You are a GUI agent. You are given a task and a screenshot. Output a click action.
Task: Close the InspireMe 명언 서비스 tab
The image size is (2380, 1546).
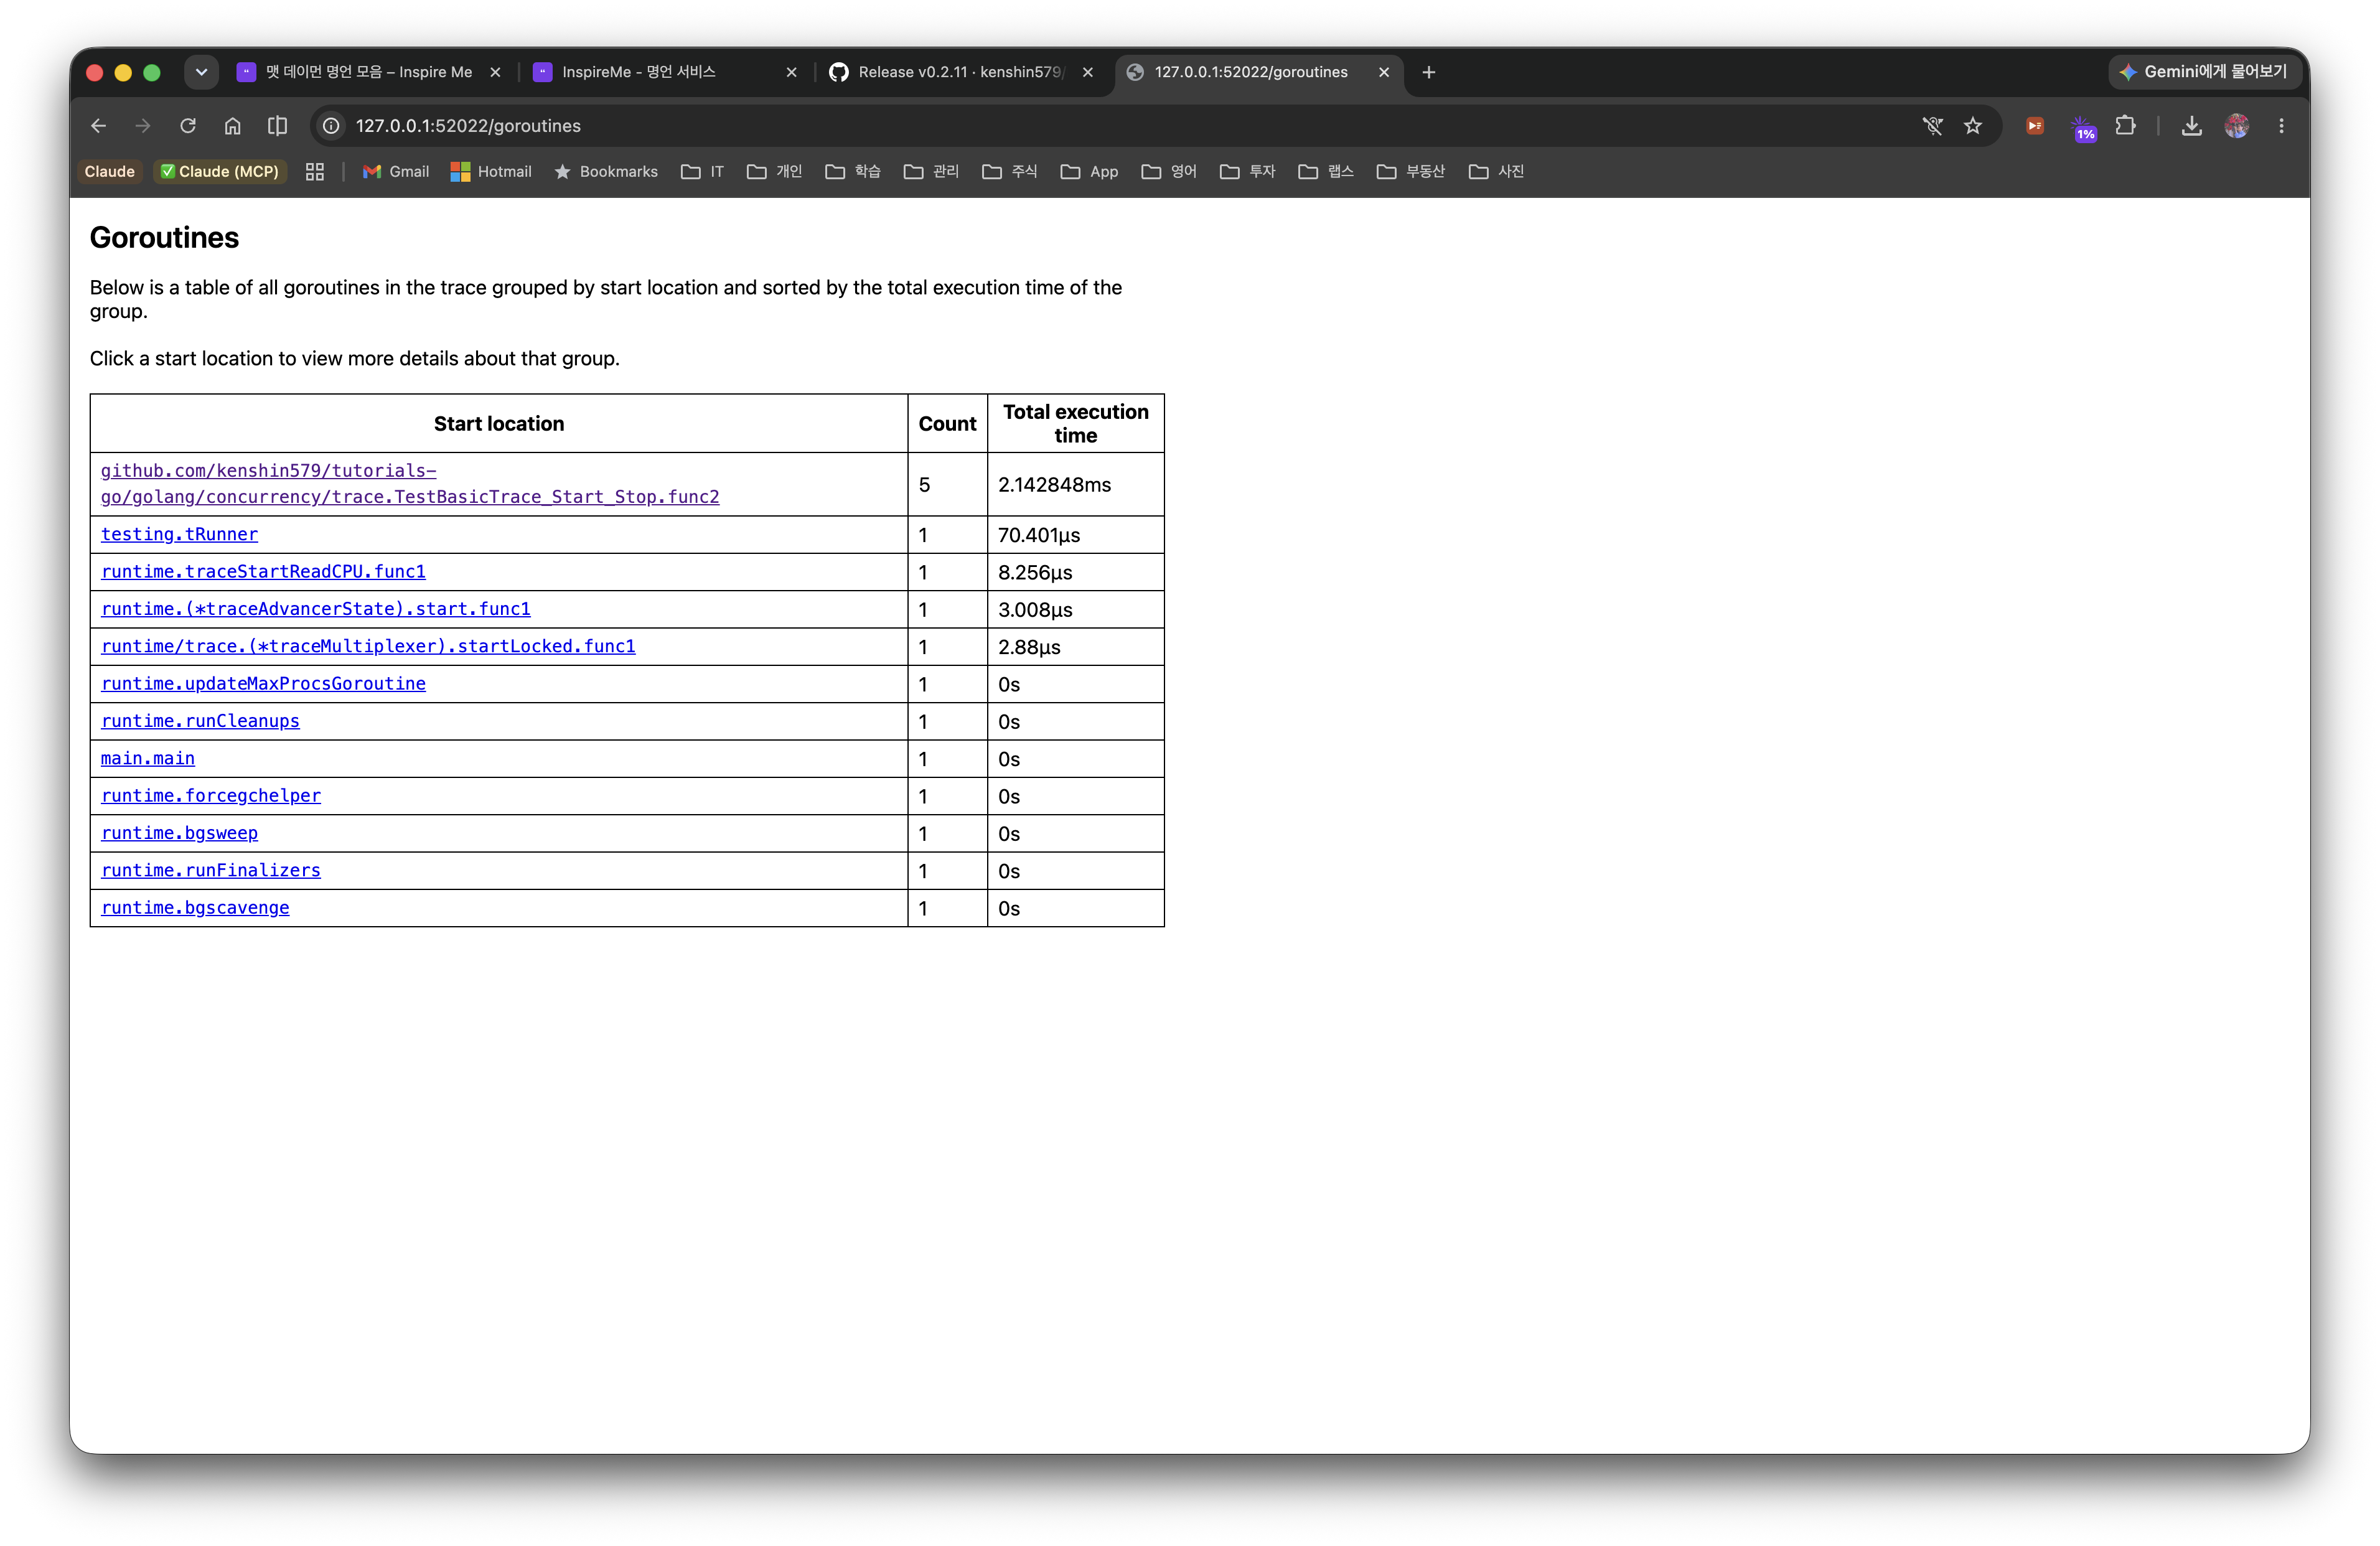pos(791,72)
